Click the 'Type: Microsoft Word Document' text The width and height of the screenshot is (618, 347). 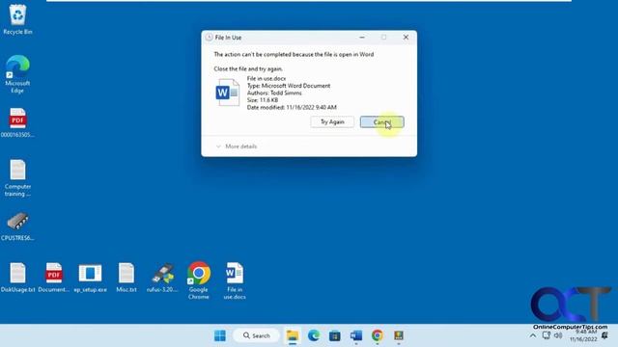[x=289, y=86]
